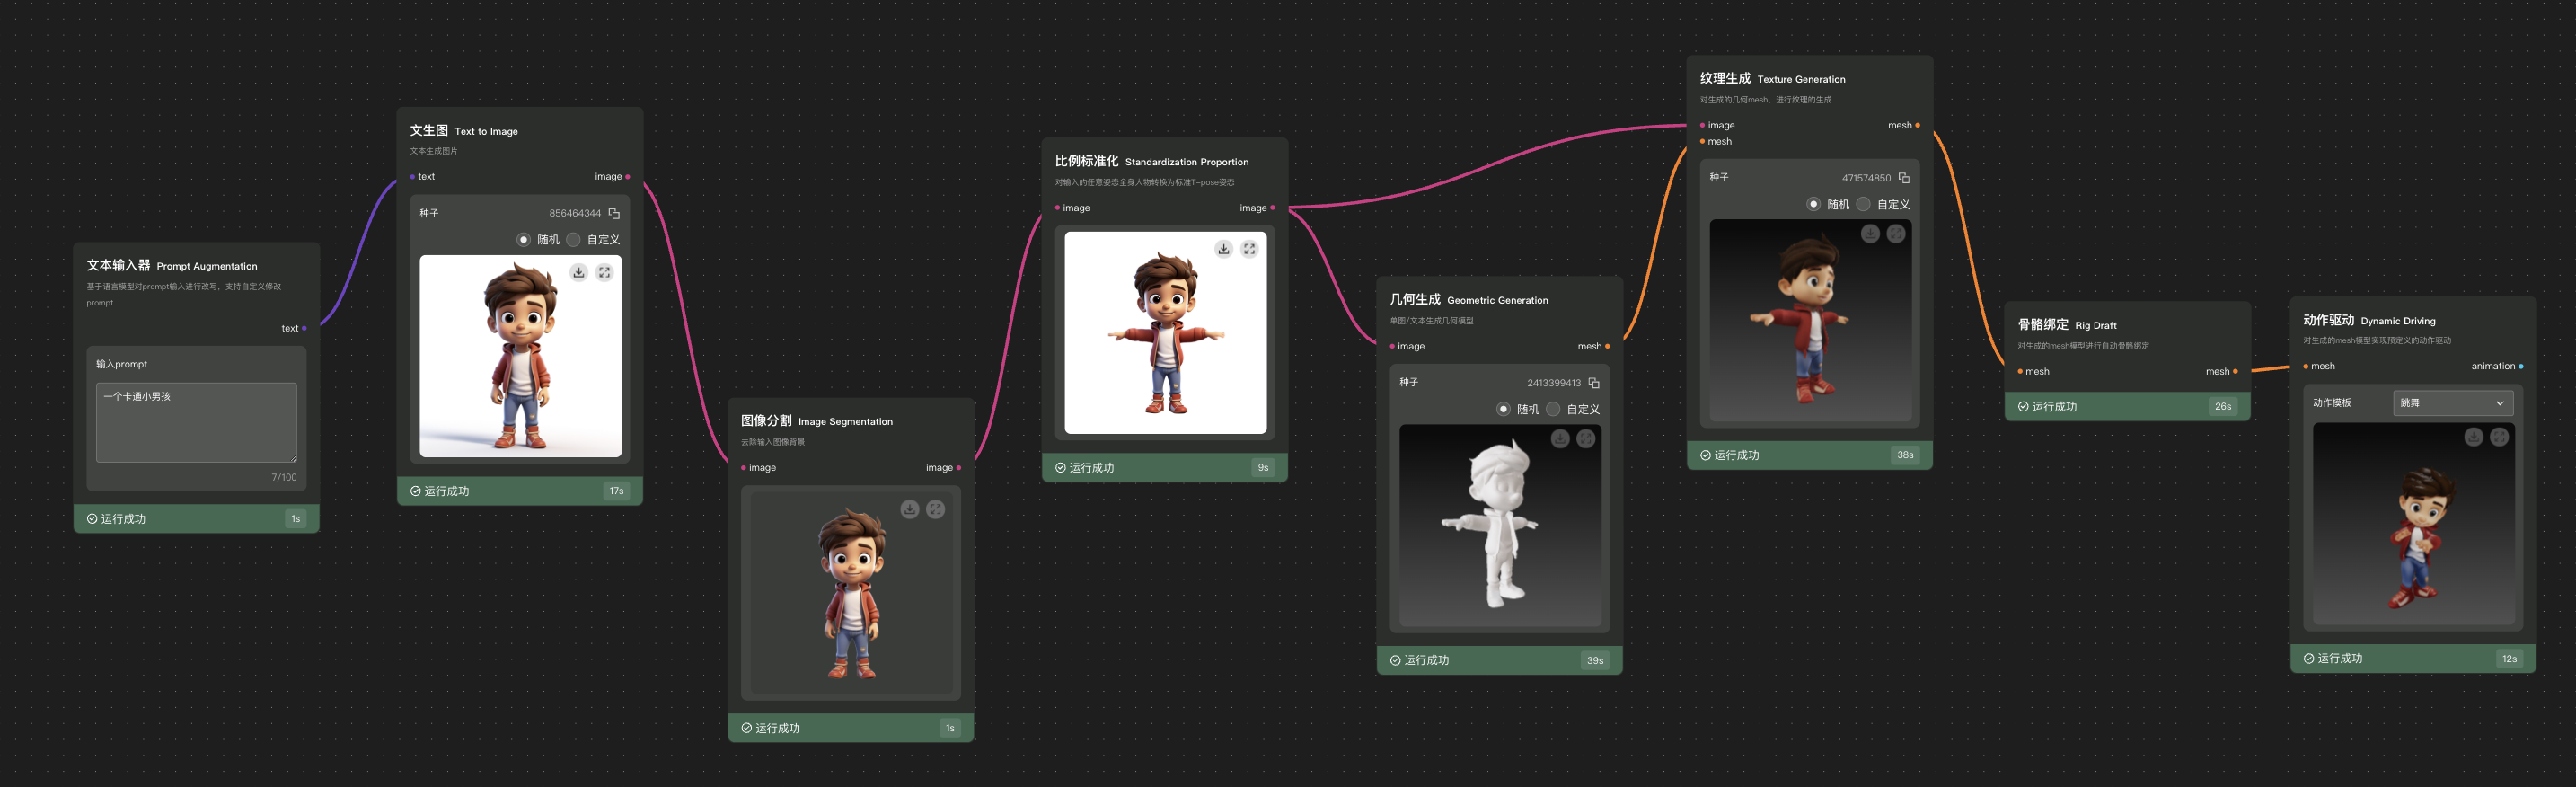Copy the Text to Image seed 856464344
This screenshot has height=787, width=2576.
(x=614, y=214)
